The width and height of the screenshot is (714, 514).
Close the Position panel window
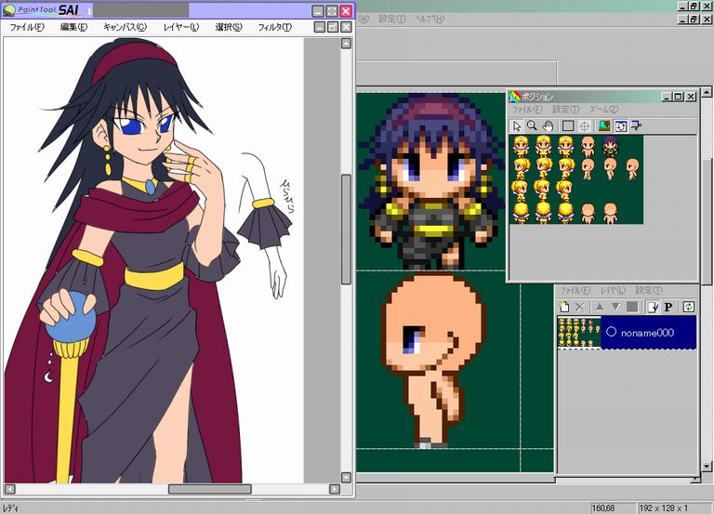tap(692, 97)
